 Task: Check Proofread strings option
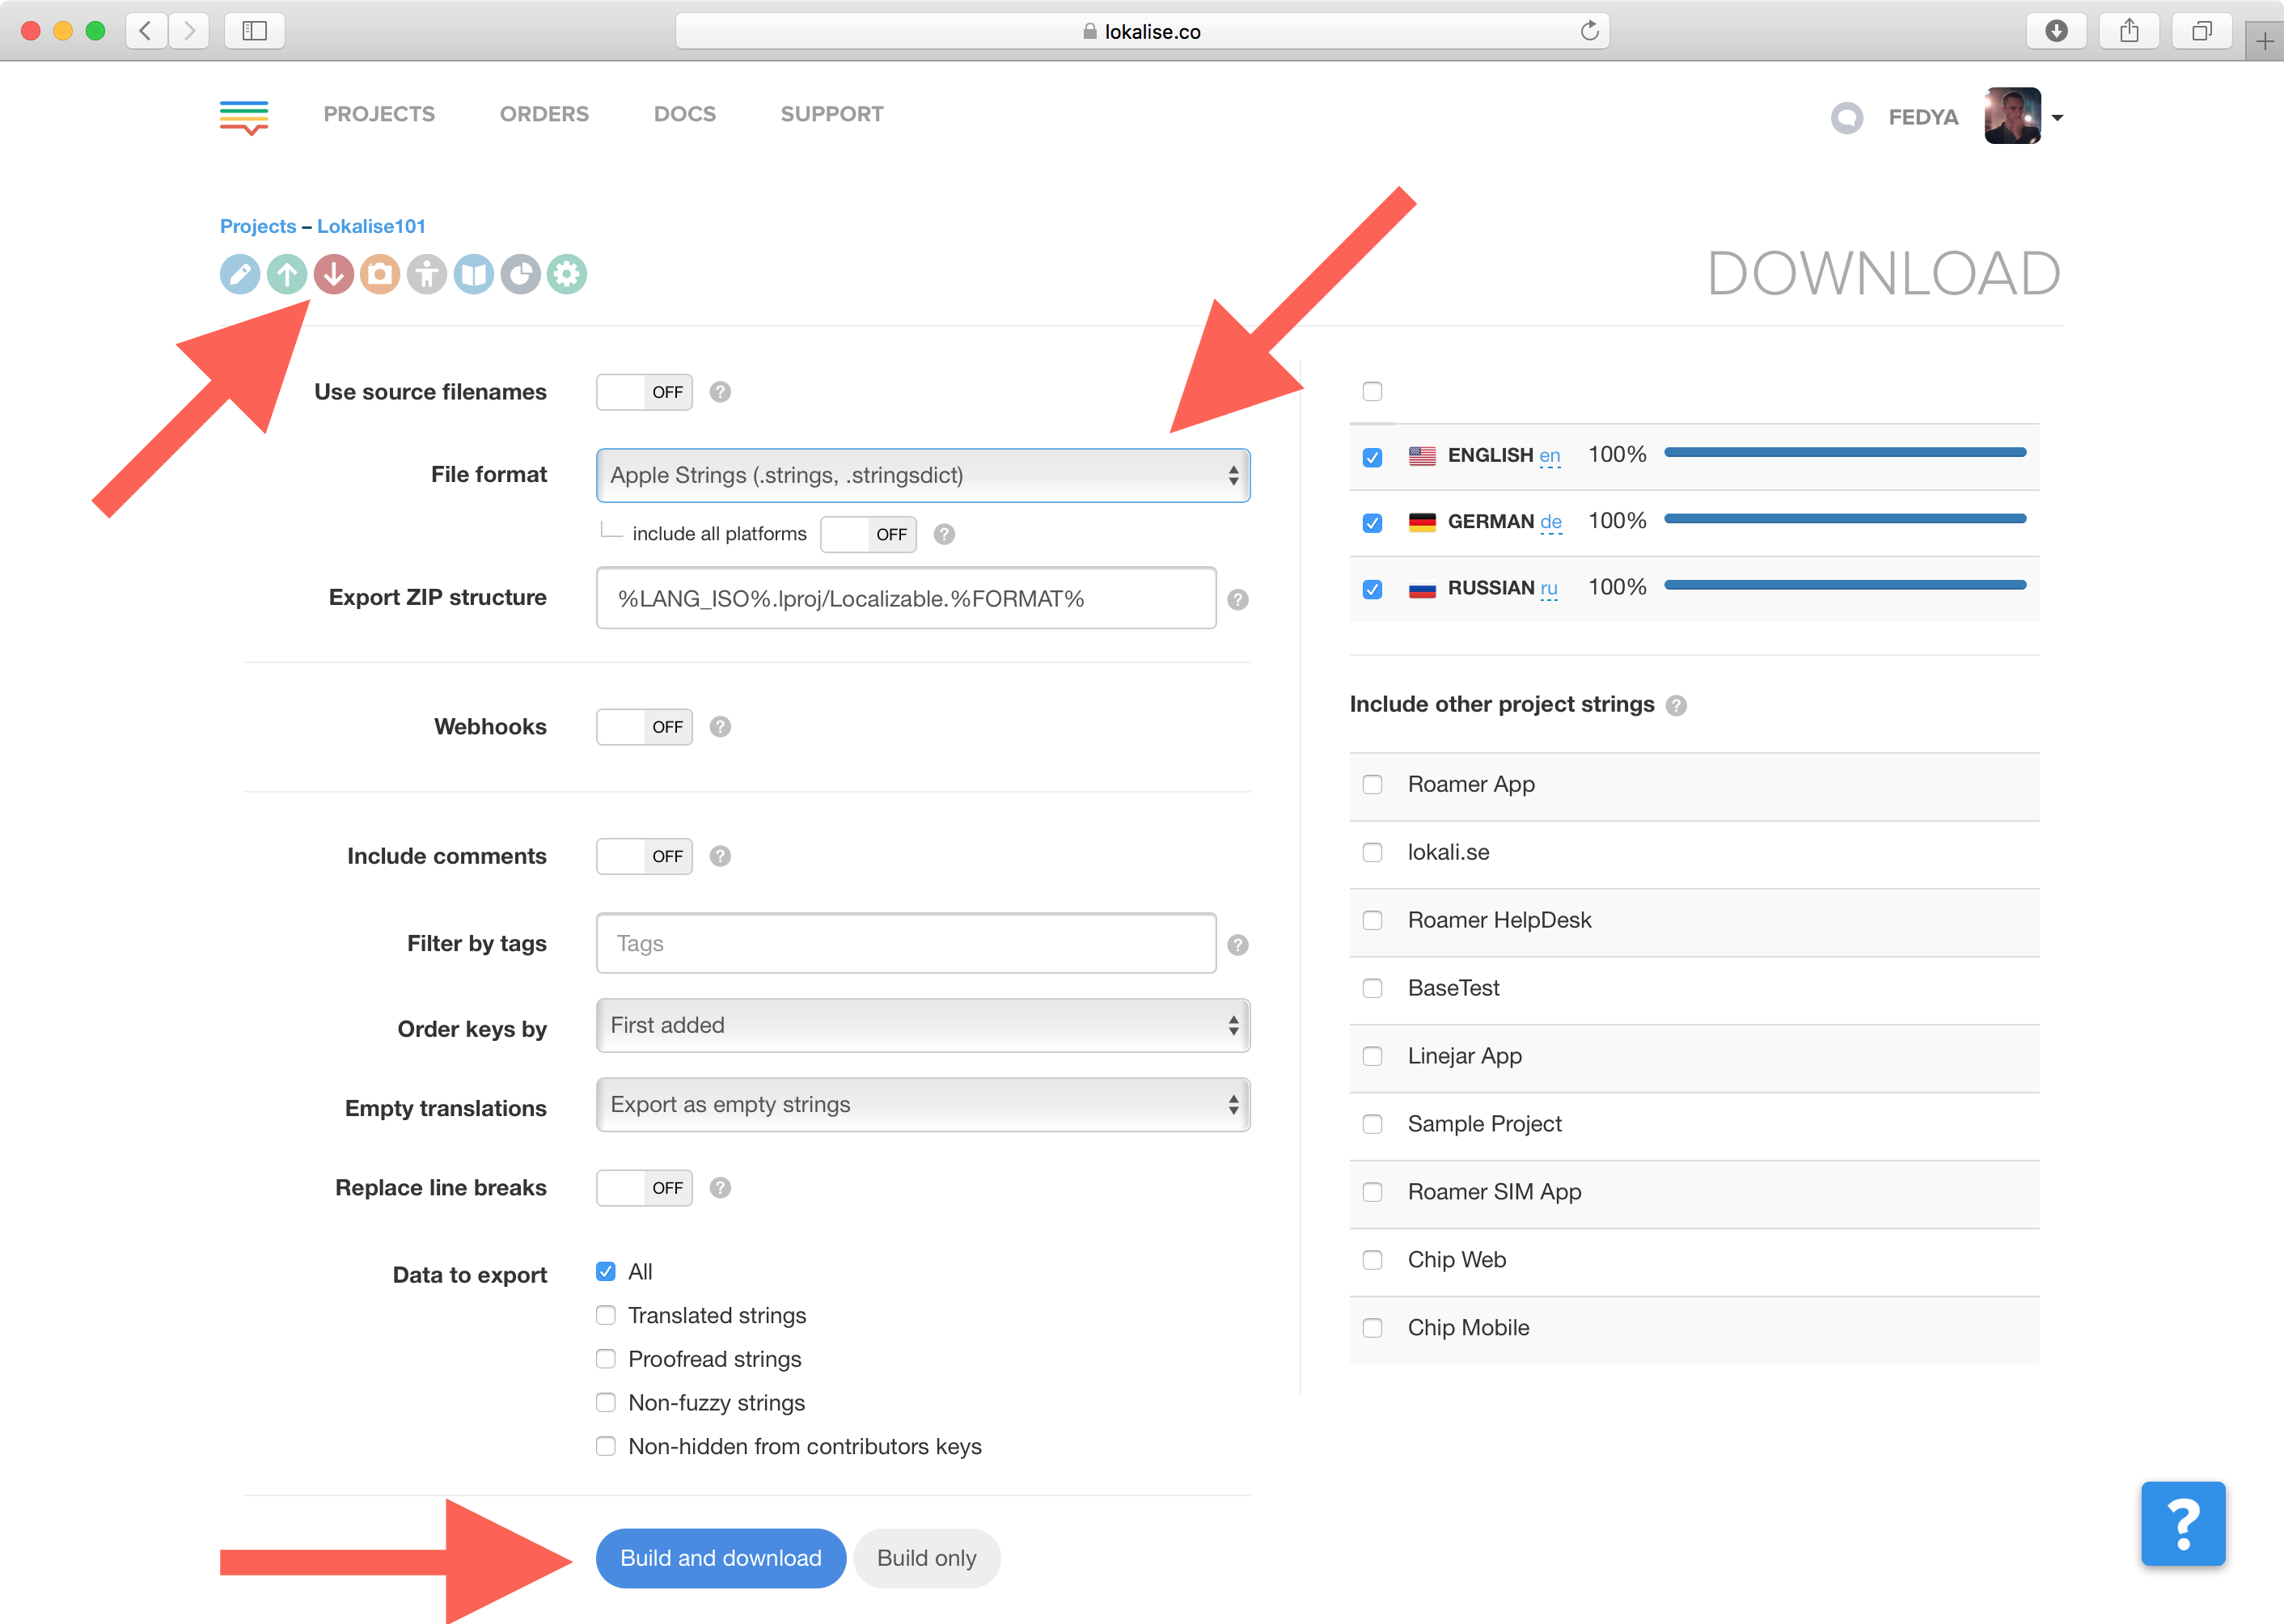[x=605, y=1359]
